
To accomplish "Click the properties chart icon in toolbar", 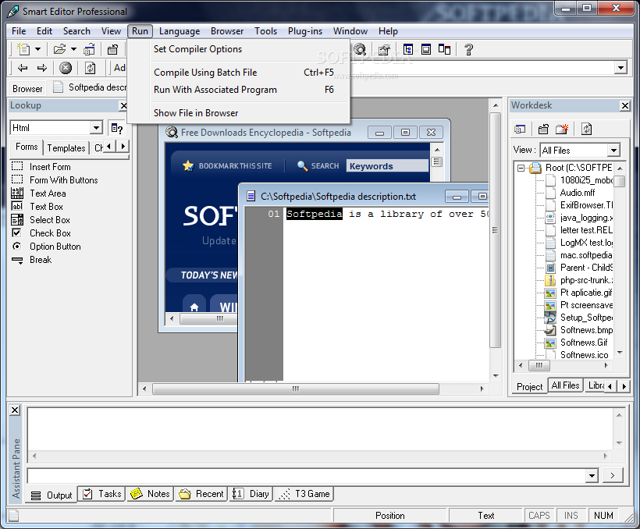I will (384, 50).
